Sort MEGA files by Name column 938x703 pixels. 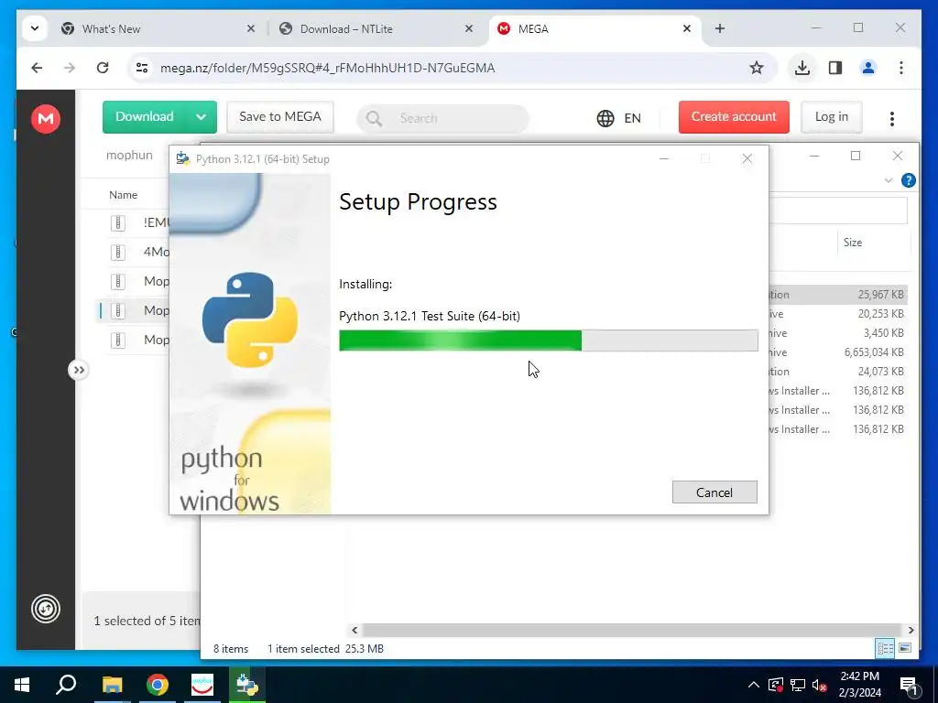tap(124, 195)
